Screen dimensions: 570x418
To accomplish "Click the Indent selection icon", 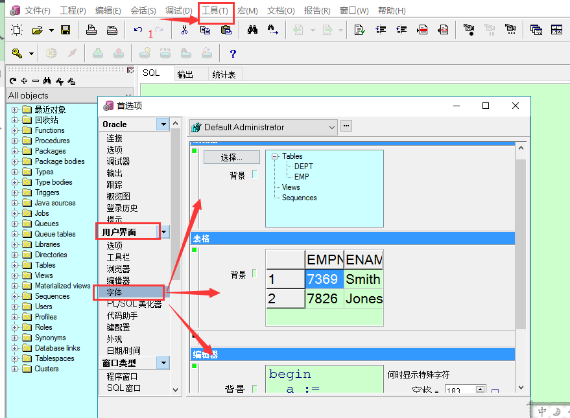I will click(x=381, y=30).
